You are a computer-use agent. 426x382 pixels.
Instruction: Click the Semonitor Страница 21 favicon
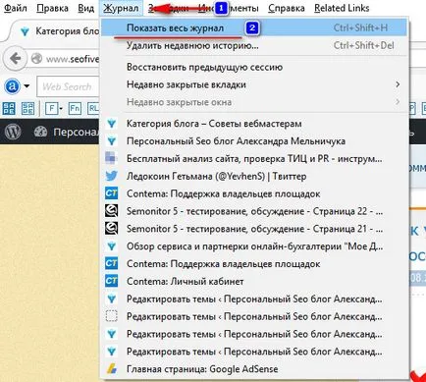(x=111, y=229)
